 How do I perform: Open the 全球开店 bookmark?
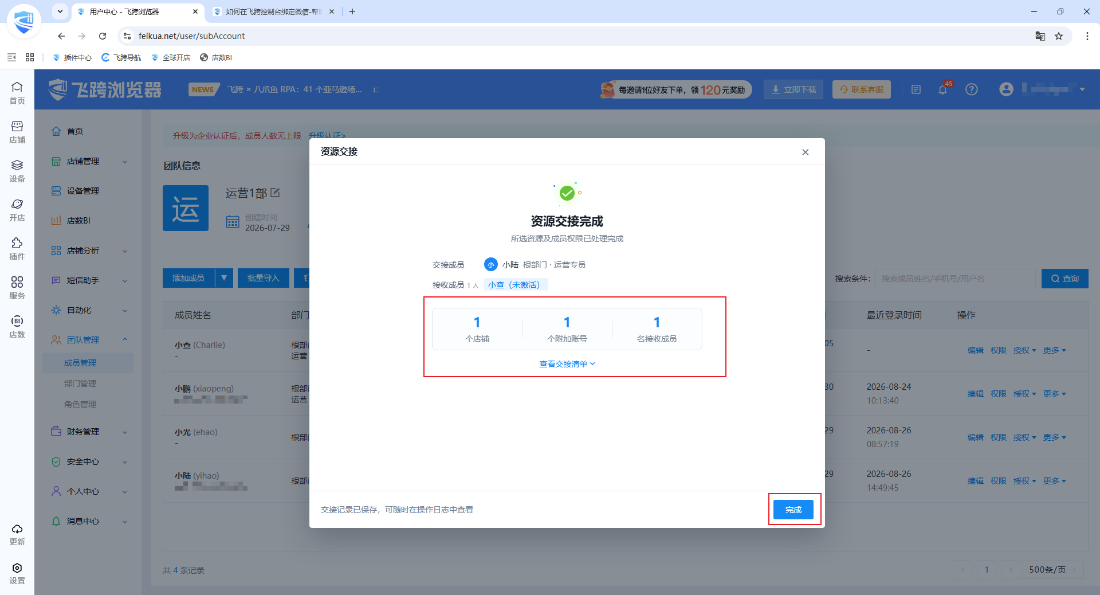pyautogui.click(x=171, y=57)
